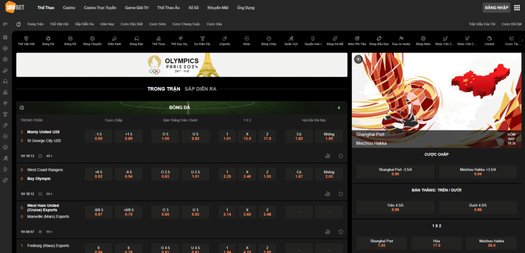Screen dimensions: 525x253
Task: Click the Olympics Paris 2024 banner
Action: coord(182,65)
